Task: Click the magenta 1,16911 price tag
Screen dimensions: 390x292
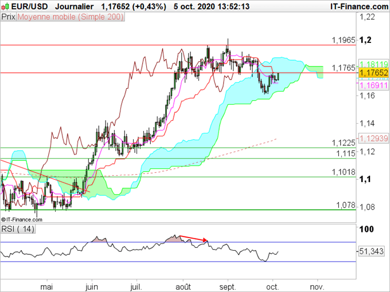Action: coord(373,86)
